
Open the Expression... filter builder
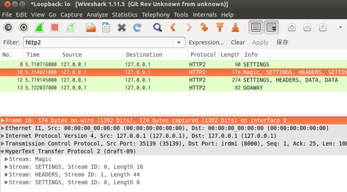[x=206, y=42]
